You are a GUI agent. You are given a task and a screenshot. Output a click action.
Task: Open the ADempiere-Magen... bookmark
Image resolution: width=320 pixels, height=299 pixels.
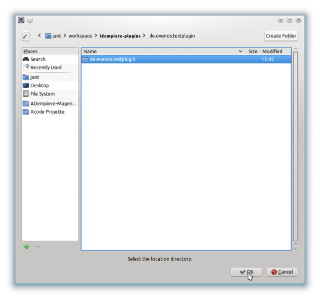click(53, 104)
